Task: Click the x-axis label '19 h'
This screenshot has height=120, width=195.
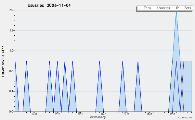Action: [172, 114]
